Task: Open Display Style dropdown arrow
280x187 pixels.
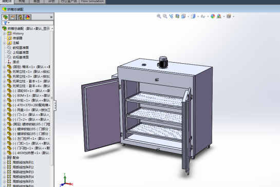Action: pyautogui.click(x=198, y=16)
